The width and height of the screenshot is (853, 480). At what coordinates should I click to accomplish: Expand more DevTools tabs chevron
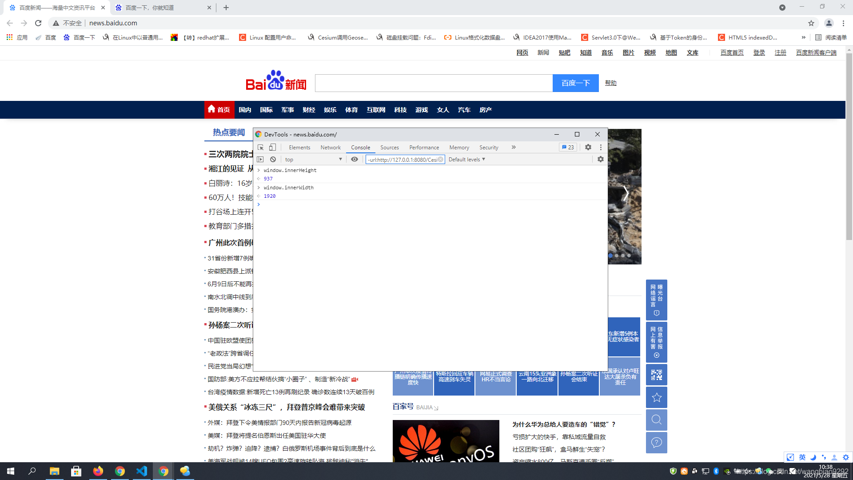tap(514, 147)
